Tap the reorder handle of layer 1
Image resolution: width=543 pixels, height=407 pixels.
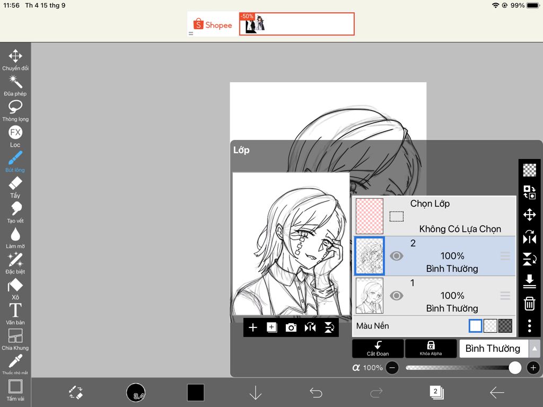tap(505, 296)
